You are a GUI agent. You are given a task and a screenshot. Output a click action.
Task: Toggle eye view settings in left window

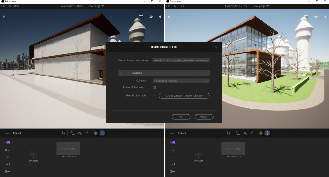pos(151,17)
